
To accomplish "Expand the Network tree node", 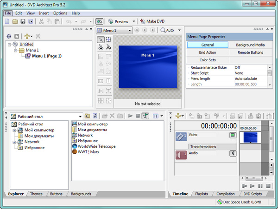I will coord(14,142).
